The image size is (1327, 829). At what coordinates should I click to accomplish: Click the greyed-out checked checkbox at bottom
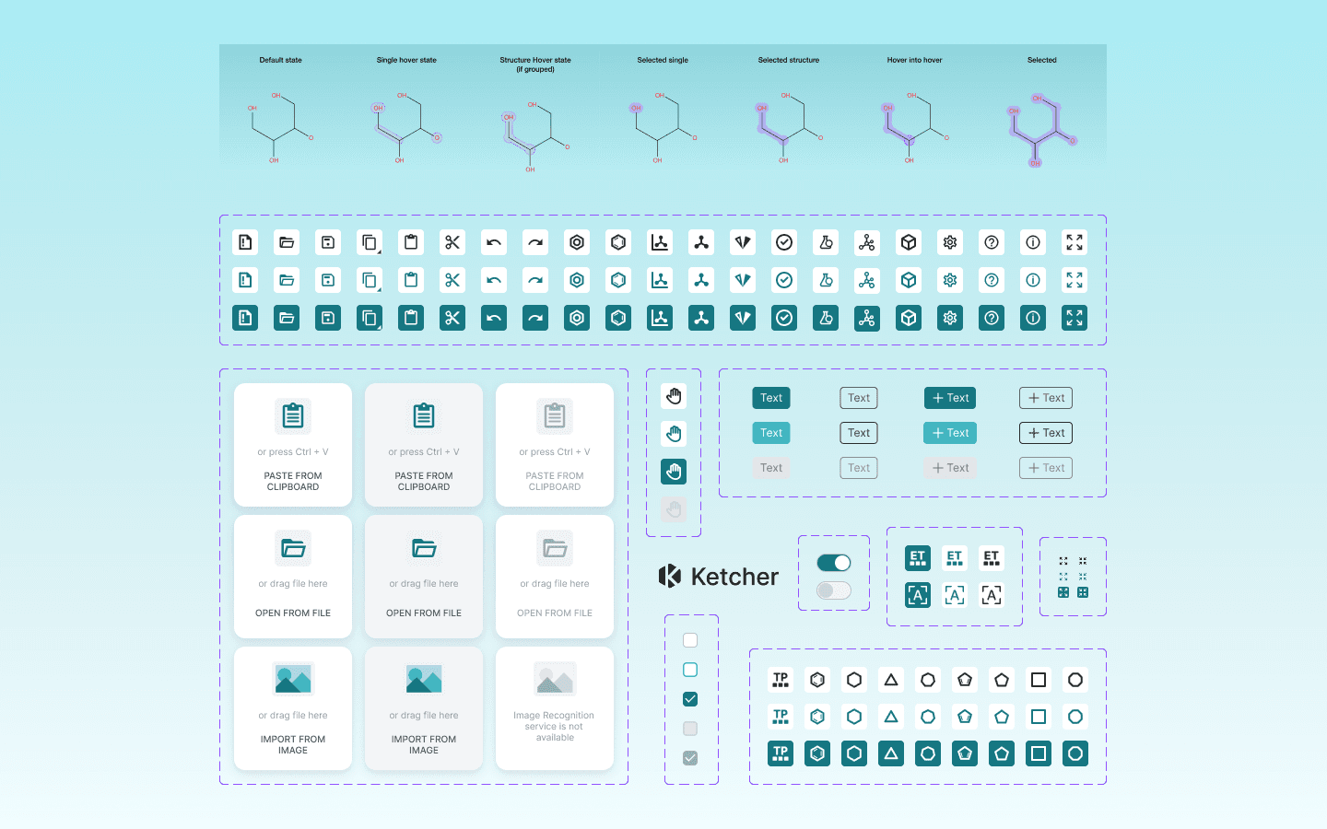690,758
